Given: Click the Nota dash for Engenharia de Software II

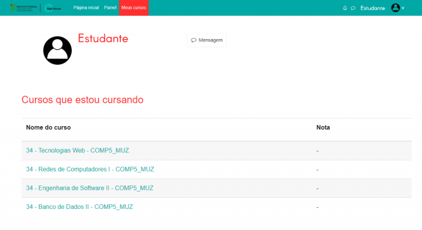Looking at the screenshot, I should 318,188.
